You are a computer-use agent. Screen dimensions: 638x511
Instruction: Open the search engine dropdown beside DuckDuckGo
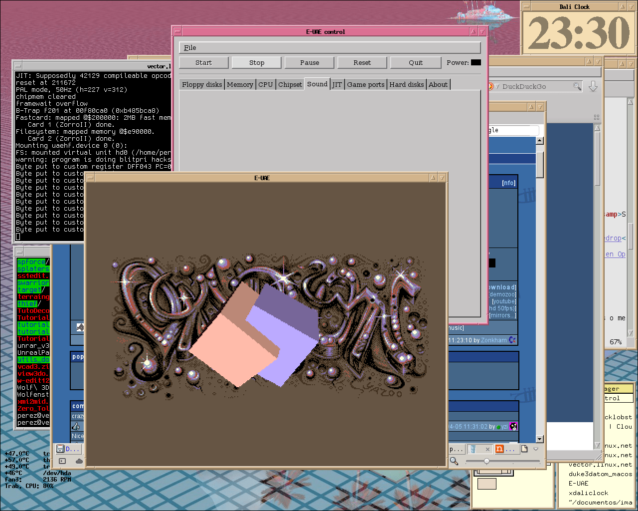pos(497,86)
